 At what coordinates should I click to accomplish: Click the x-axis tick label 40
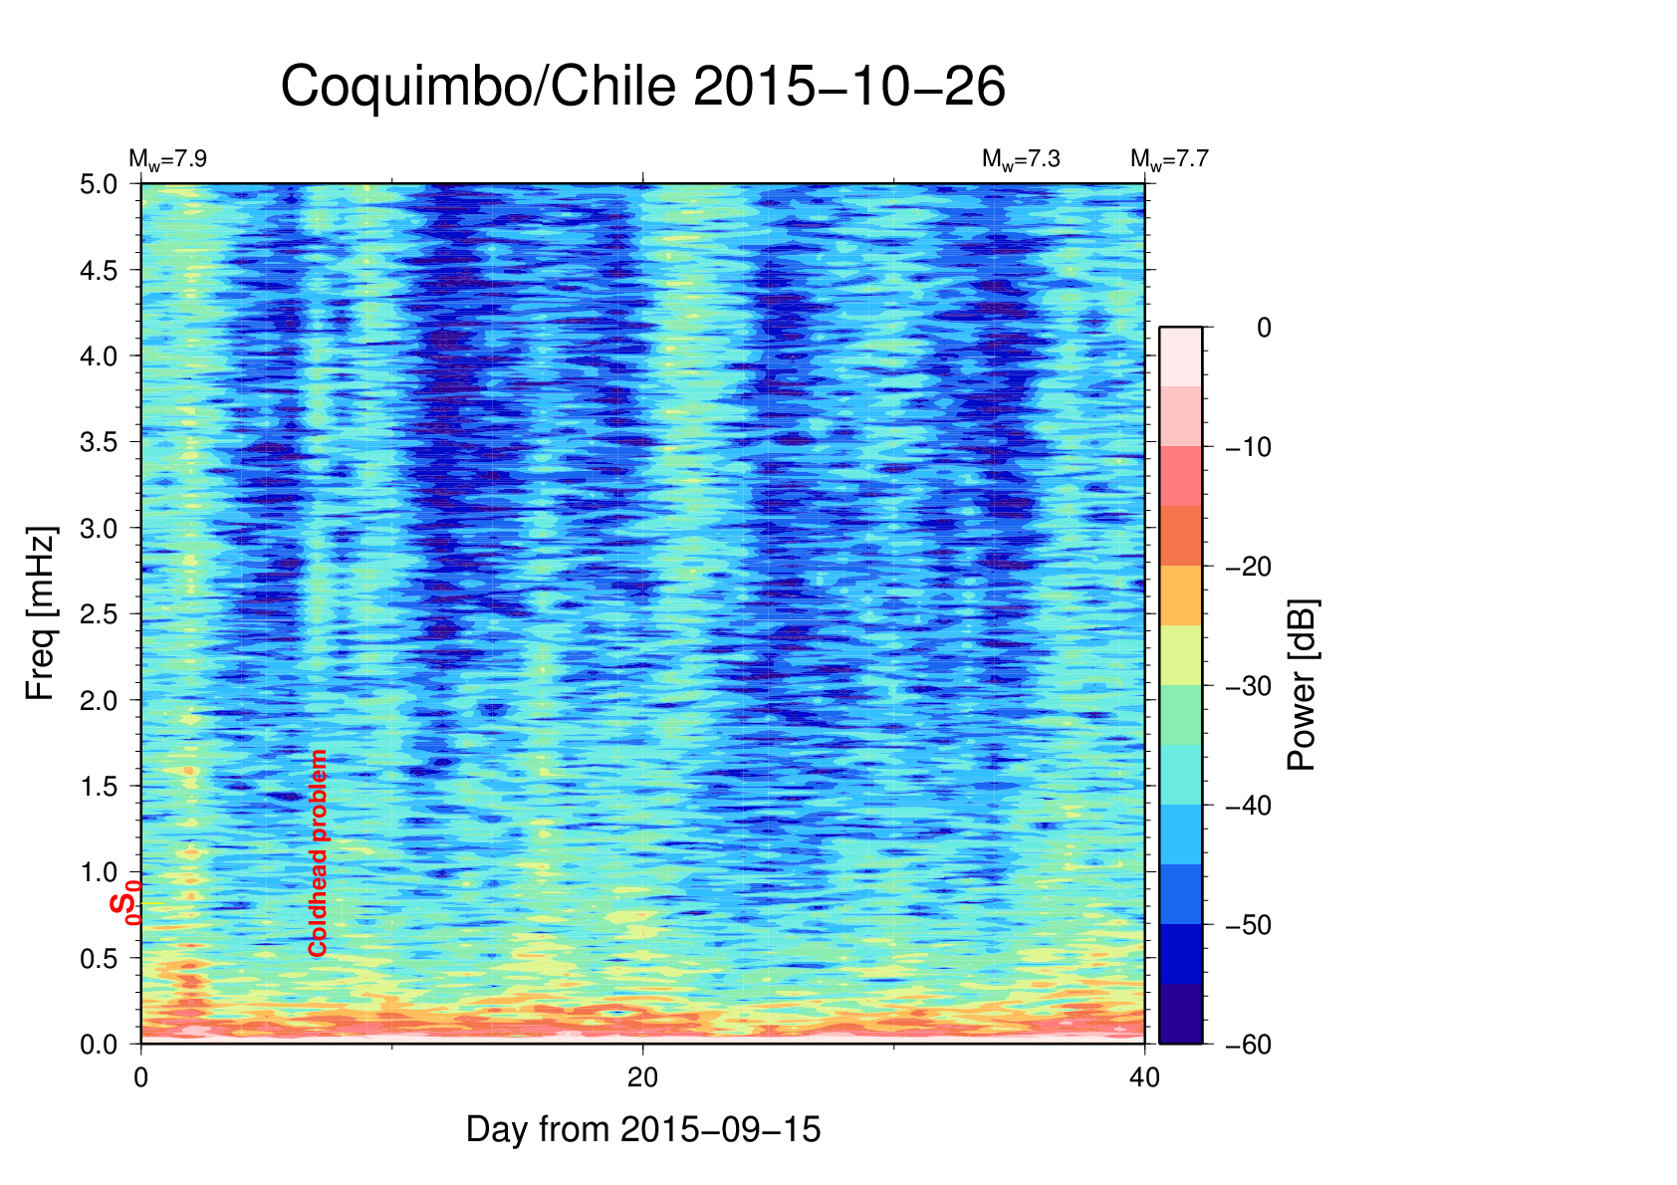point(1144,1077)
